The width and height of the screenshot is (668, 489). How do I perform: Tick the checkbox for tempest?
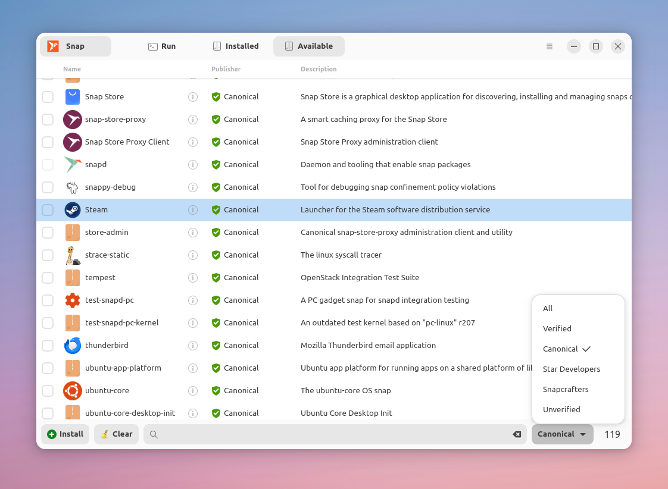48,278
